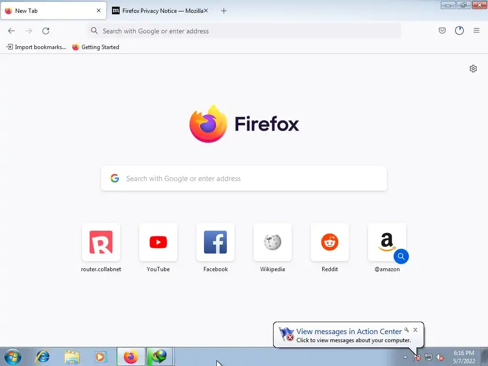Click the Google logo in search box
Screen dimensions: 488x366
(115, 178)
